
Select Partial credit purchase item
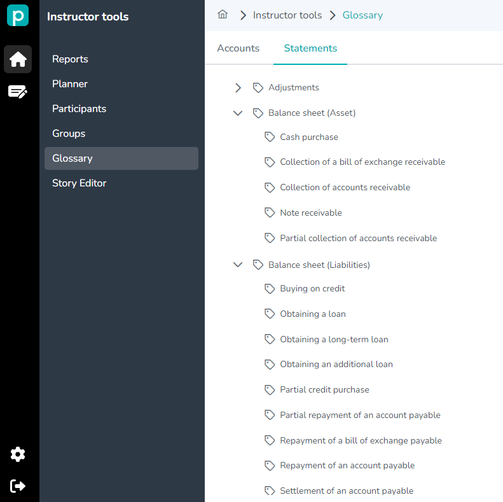[324, 389]
